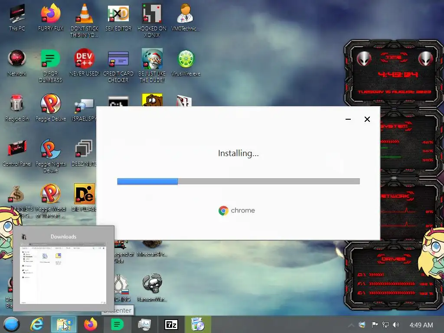Viewport: 444px width, 333px height.
Task: Open 7-Zip from the taskbar
Action: [171, 324]
